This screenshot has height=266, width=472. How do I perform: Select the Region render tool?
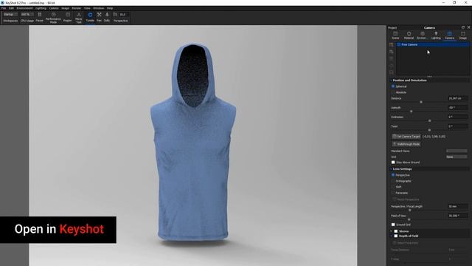[68, 15]
